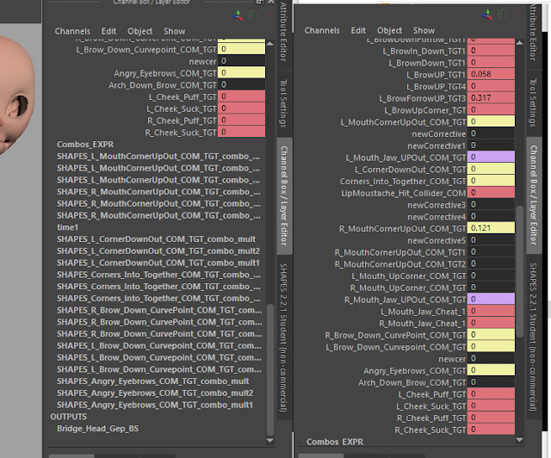
Task: Click the down arrow of right panel scrollbar
Action: point(519,440)
